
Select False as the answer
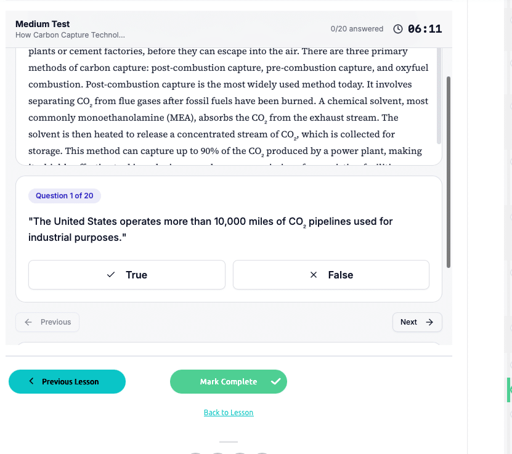tap(331, 275)
